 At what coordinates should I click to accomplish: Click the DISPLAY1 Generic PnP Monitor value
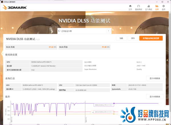click(43, 66)
